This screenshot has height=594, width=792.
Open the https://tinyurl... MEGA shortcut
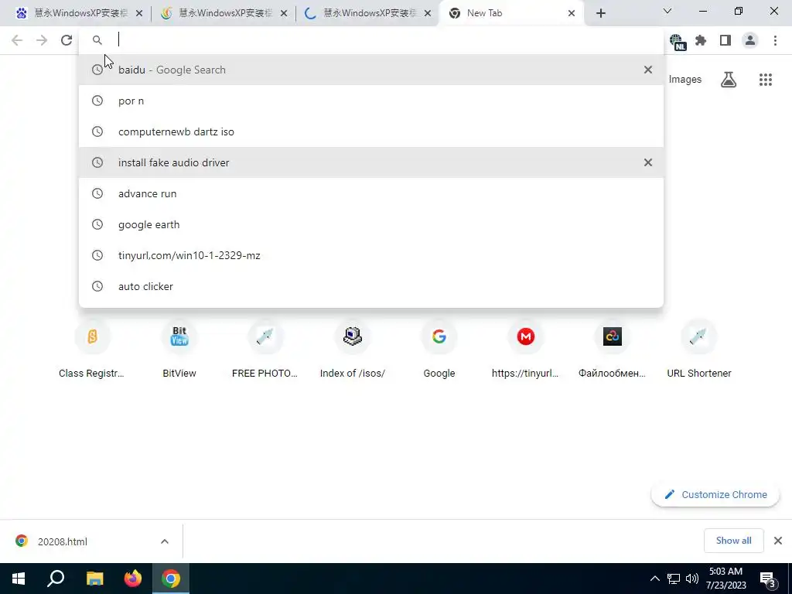(x=525, y=349)
